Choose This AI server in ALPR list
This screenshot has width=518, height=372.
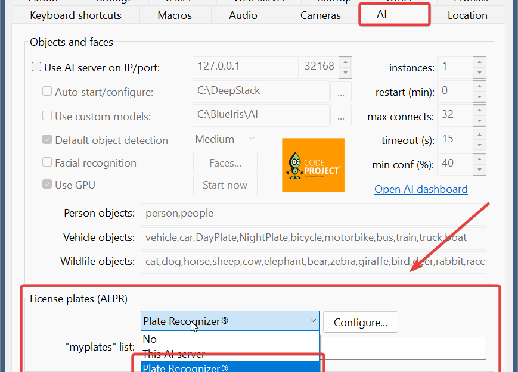(x=230, y=354)
